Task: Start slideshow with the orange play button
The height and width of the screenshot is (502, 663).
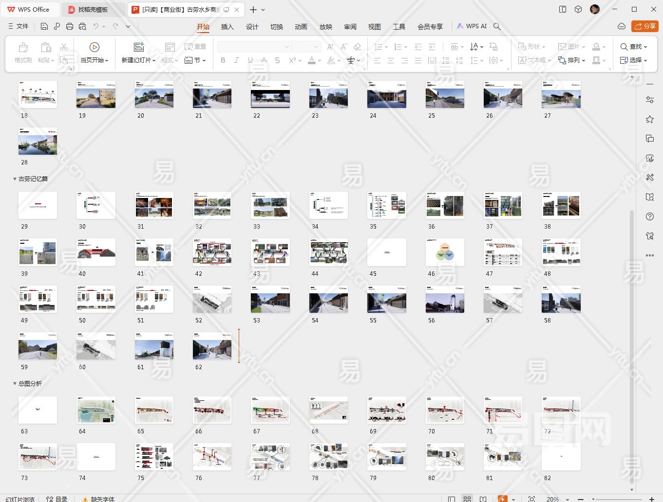Action: pyautogui.click(x=502, y=499)
